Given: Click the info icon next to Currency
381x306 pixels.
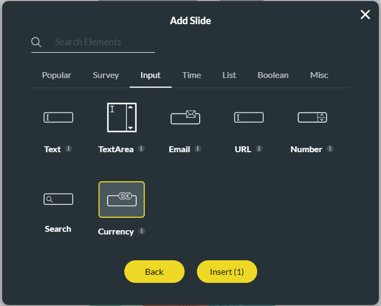Looking at the screenshot, I should click(x=142, y=231).
